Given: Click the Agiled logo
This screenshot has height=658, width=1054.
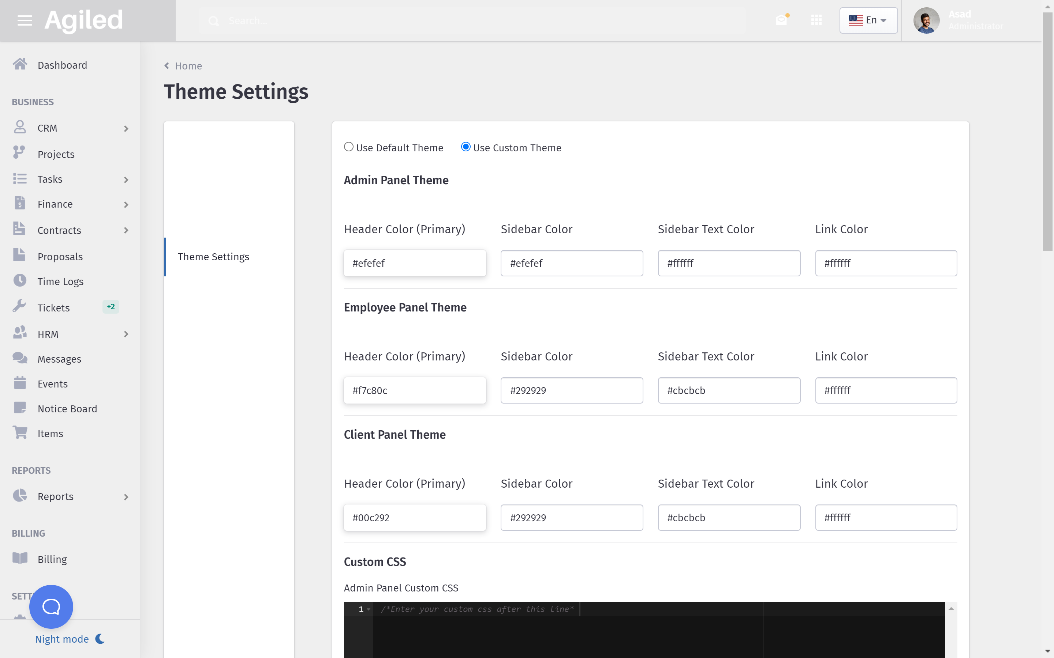Looking at the screenshot, I should [x=83, y=20].
